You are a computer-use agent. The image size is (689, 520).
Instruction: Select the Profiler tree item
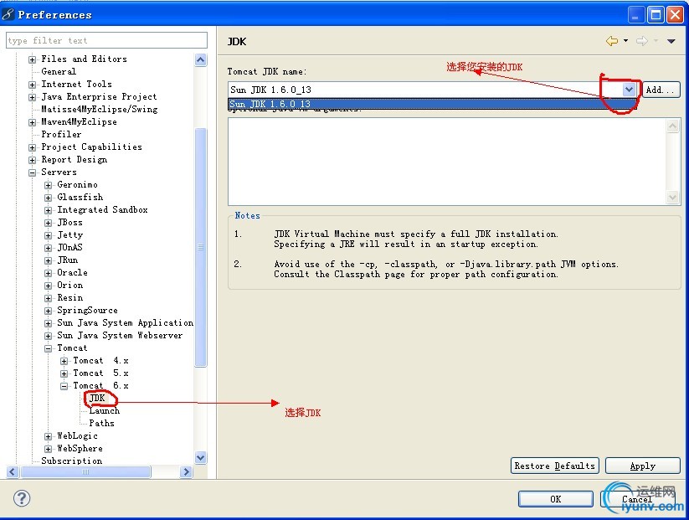tap(61, 134)
